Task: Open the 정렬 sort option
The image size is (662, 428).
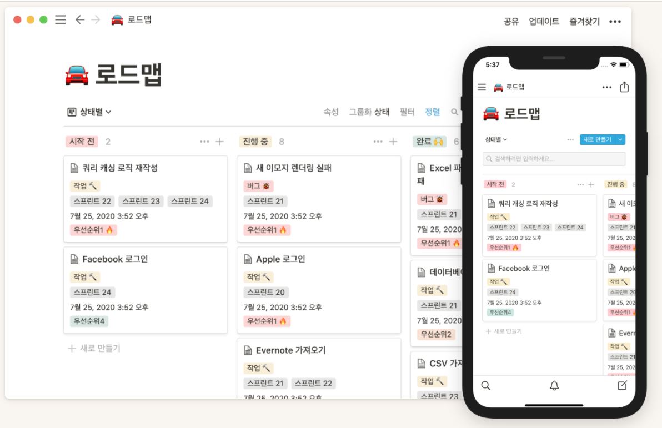Action: [x=432, y=112]
